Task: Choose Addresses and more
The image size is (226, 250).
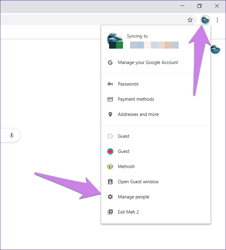Action: click(156, 114)
